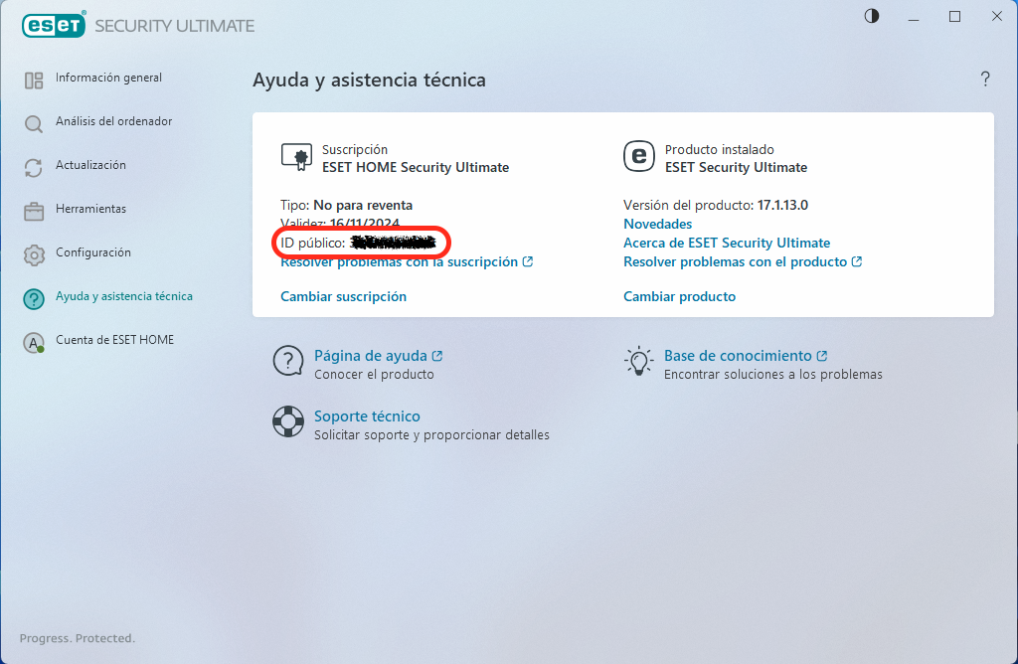The image size is (1018, 664).
Task: Click the Análisis del ordenador magnifier icon
Action: pyautogui.click(x=34, y=124)
